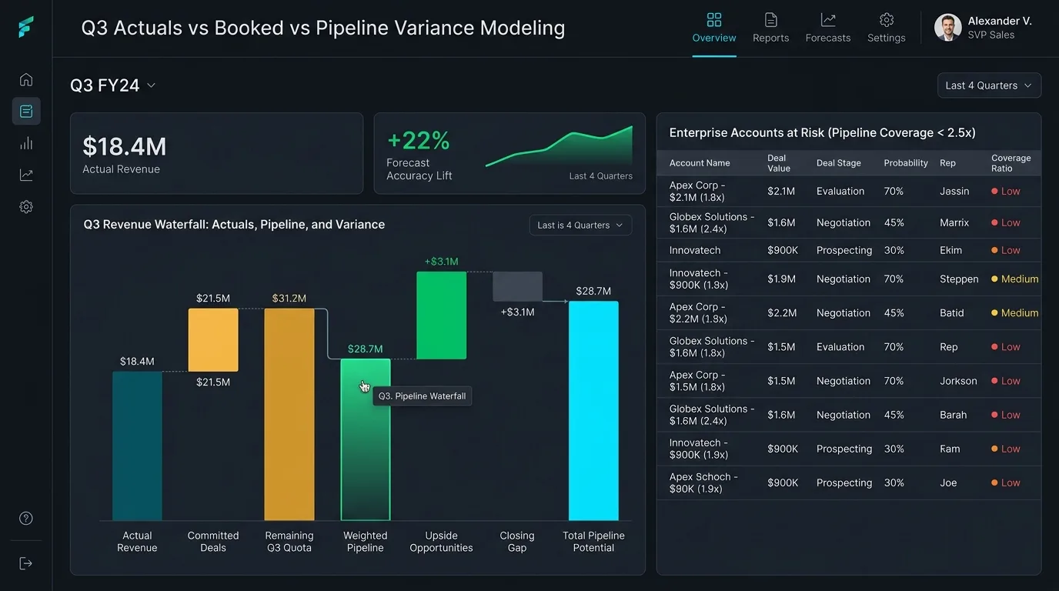
Task: Sort by the Deal Value column header
Action: click(x=779, y=163)
